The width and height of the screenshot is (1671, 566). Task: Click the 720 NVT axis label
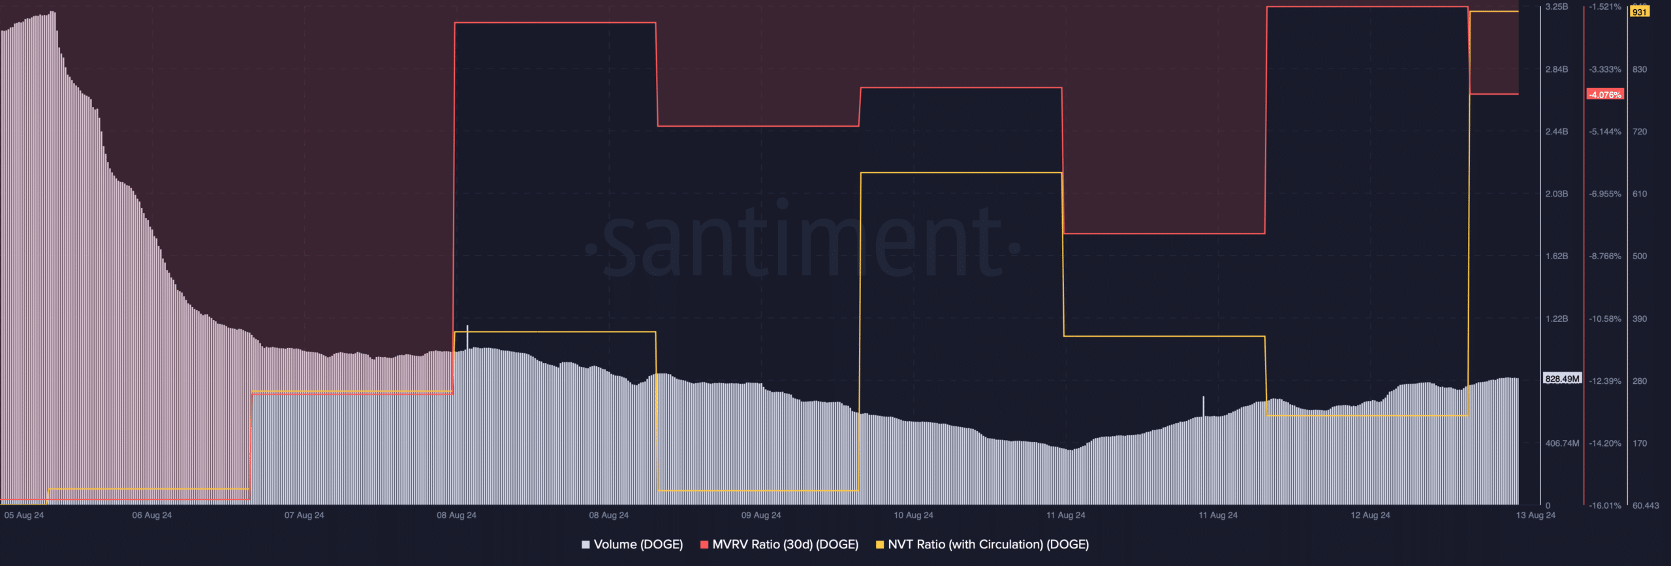(x=1640, y=132)
